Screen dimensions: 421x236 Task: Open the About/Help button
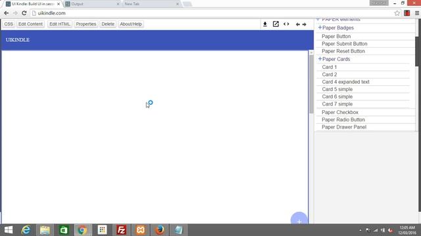130,24
